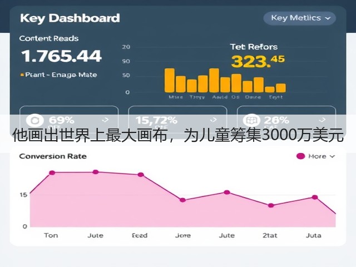Open the 15,72% card arrow
The width and height of the screenshot is (356, 267).
coord(214,120)
